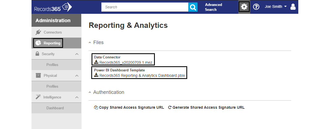Click the Intelligence magic wand icon
329x129 pixels.
pos(38,97)
